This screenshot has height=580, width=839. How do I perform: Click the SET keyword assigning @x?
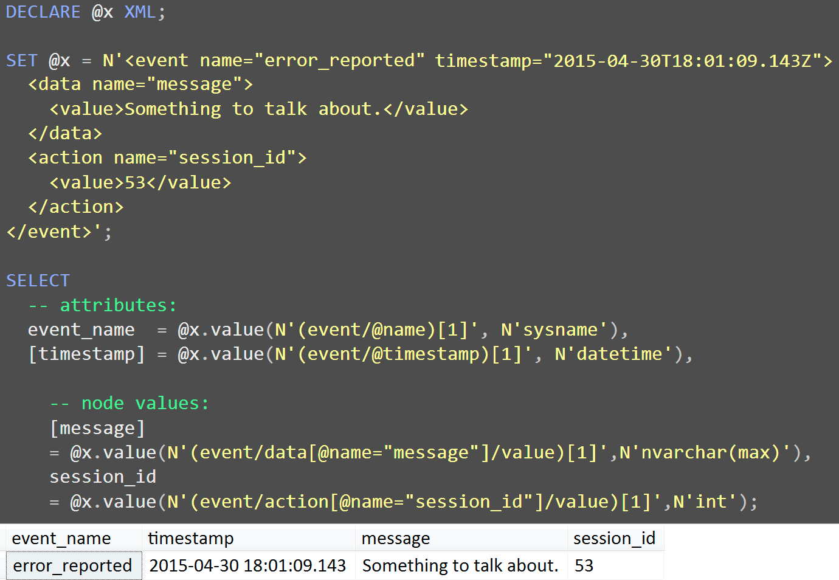coord(21,60)
